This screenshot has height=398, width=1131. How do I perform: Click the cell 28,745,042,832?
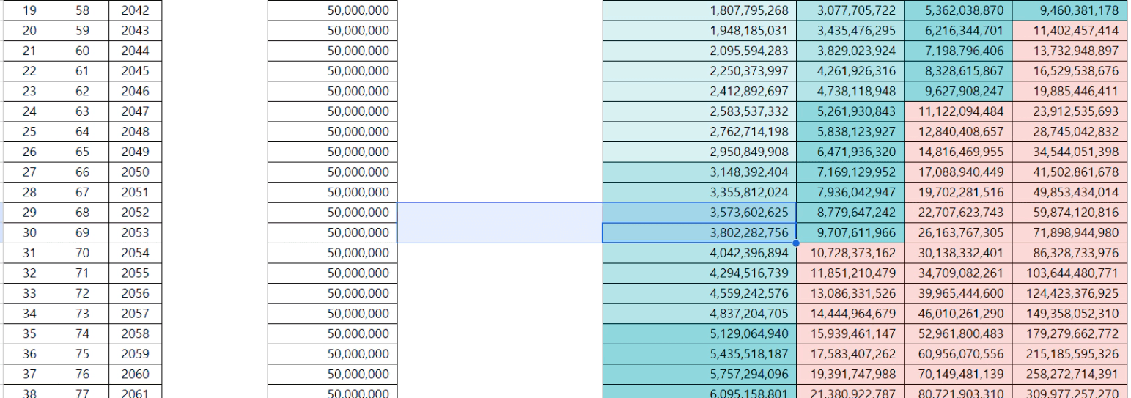(1071, 132)
